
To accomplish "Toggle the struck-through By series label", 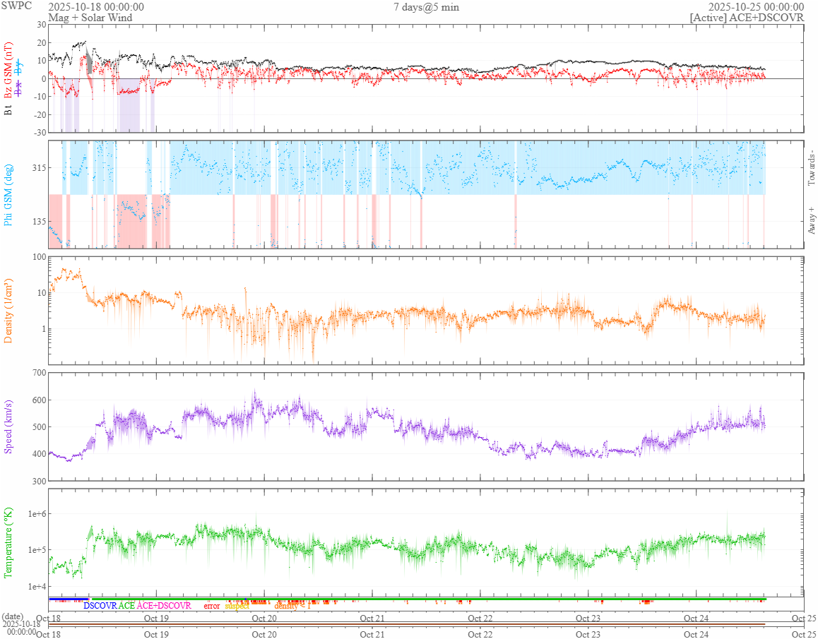I will [18, 68].
